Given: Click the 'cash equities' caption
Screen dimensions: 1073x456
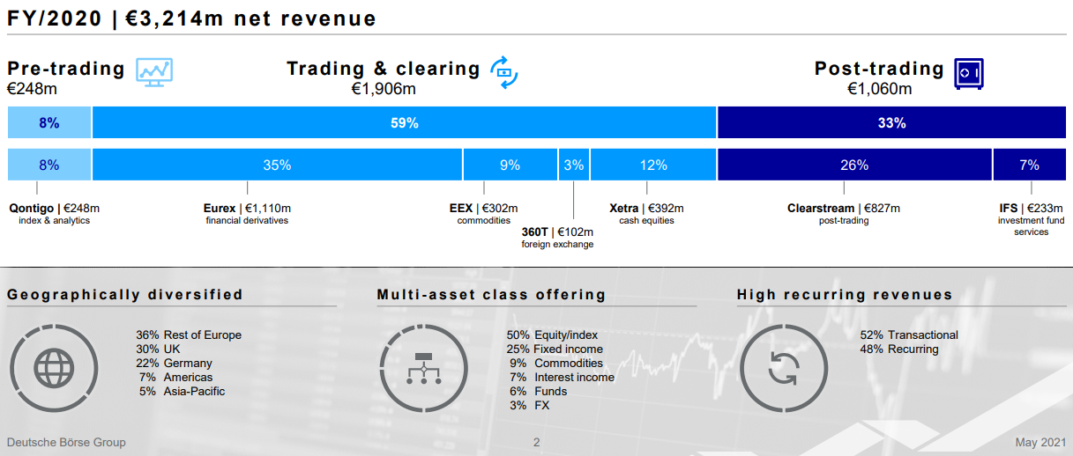Looking at the screenshot, I should click(646, 221).
